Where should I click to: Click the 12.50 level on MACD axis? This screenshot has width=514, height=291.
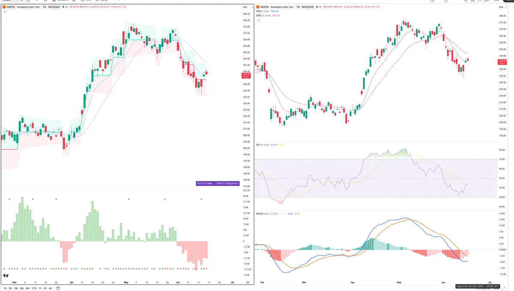point(502,219)
